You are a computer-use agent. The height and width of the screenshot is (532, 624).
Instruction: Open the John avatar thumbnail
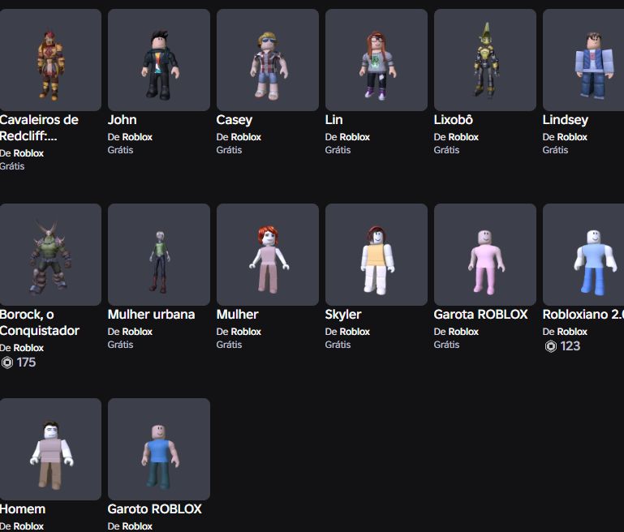(159, 60)
